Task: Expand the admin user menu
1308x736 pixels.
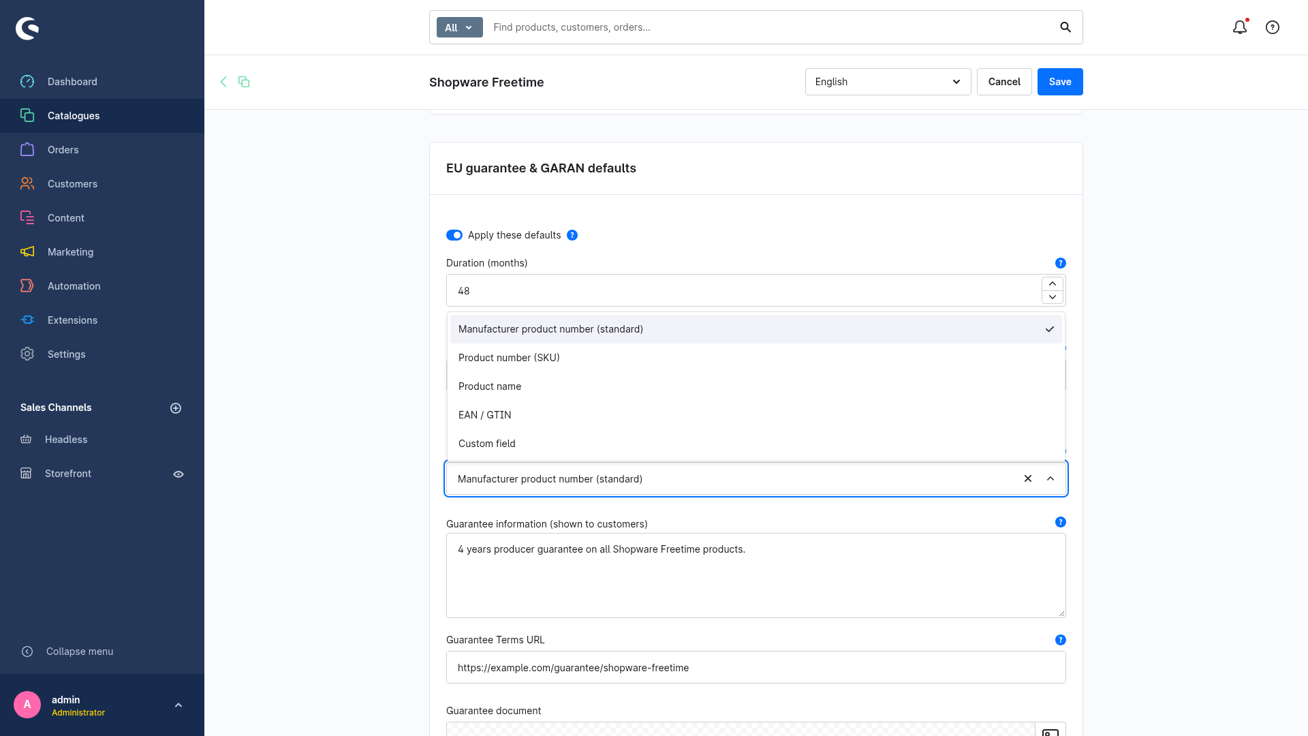Action: (x=178, y=705)
